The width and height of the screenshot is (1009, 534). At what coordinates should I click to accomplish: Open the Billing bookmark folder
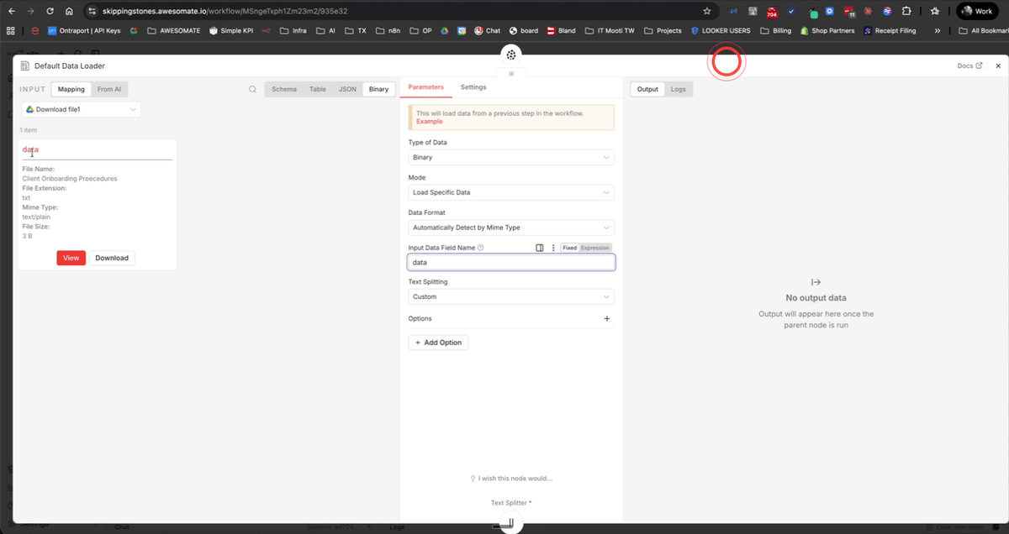775,31
